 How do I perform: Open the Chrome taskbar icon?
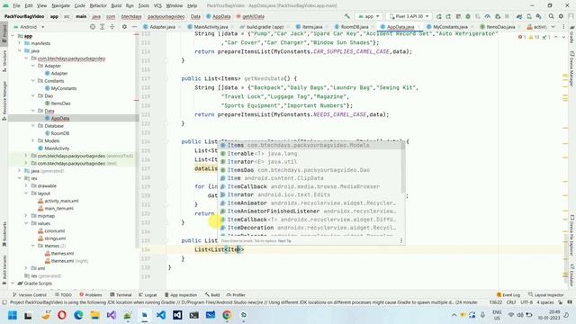(227, 315)
